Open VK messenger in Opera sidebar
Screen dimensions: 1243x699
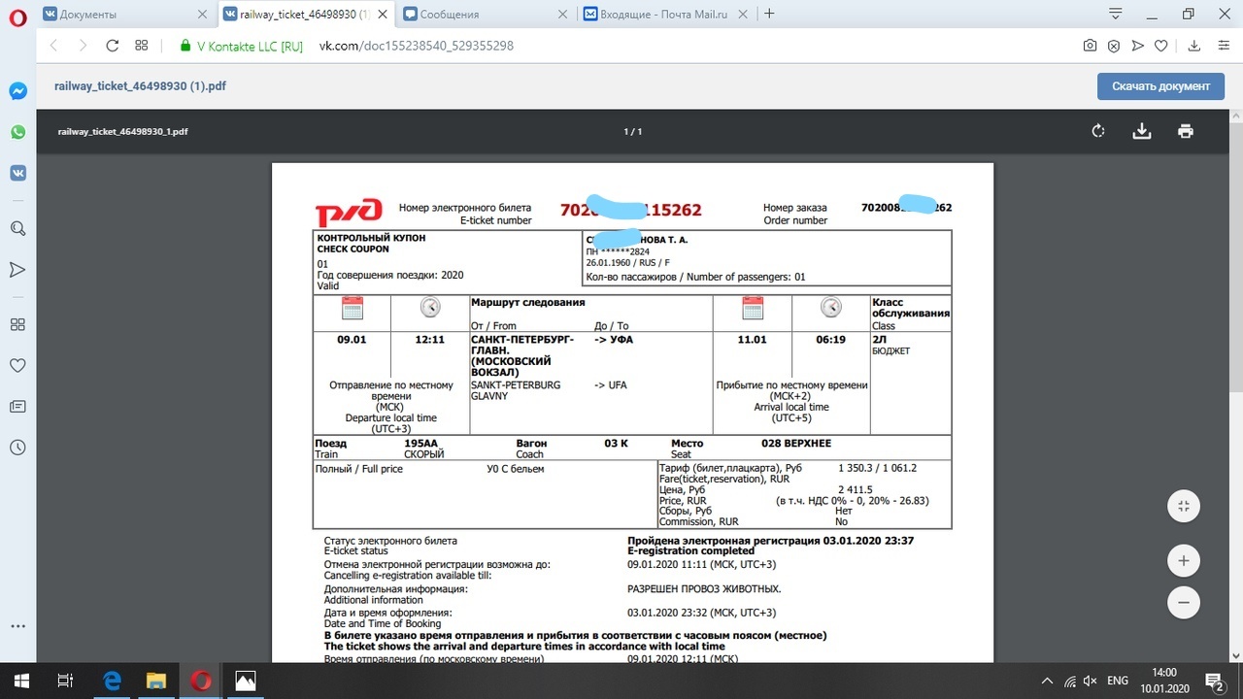17,173
